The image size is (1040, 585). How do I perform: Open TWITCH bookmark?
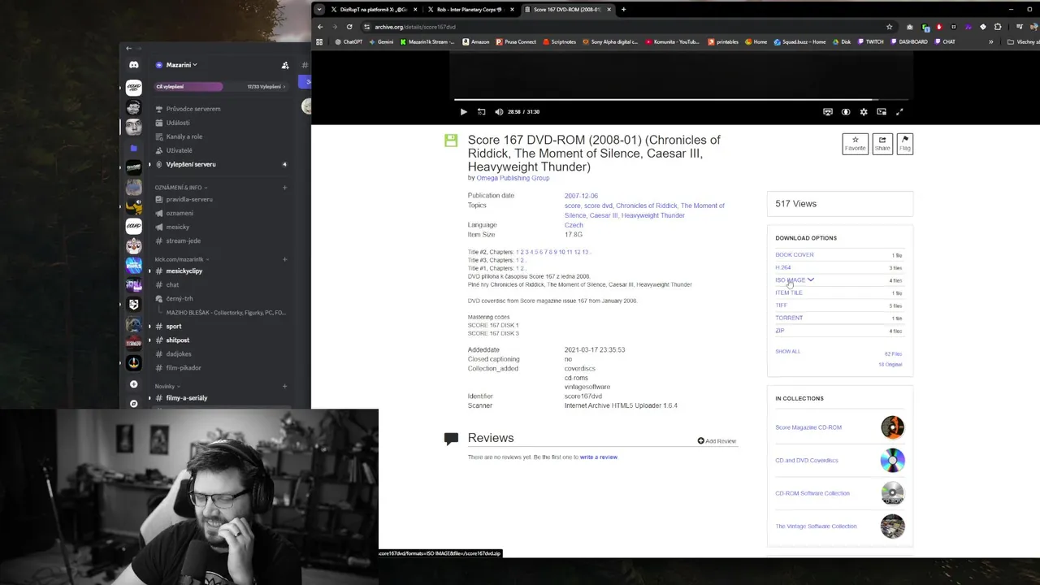pyautogui.click(x=869, y=42)
